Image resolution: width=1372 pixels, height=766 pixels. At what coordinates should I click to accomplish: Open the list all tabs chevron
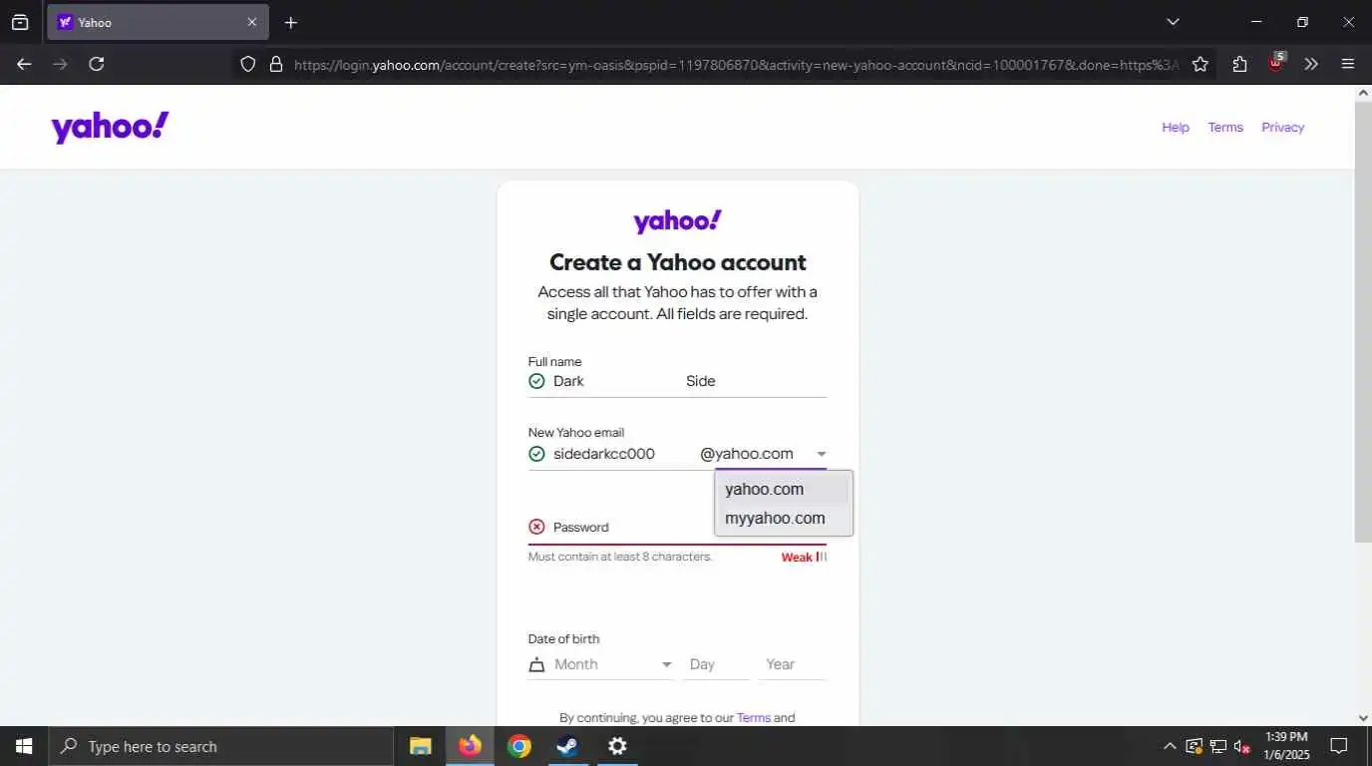(1173, 22)
